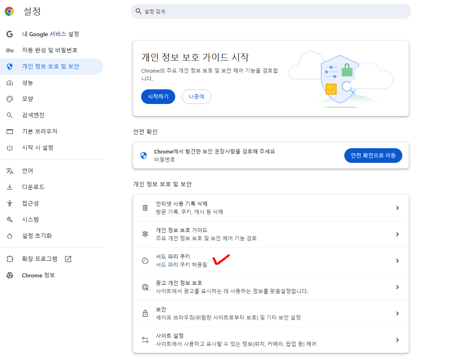This screenshot has height=357, width=453.
Task: Click the trash can icon for 인터넷 사용 기록 삭제
Action: 145,208
